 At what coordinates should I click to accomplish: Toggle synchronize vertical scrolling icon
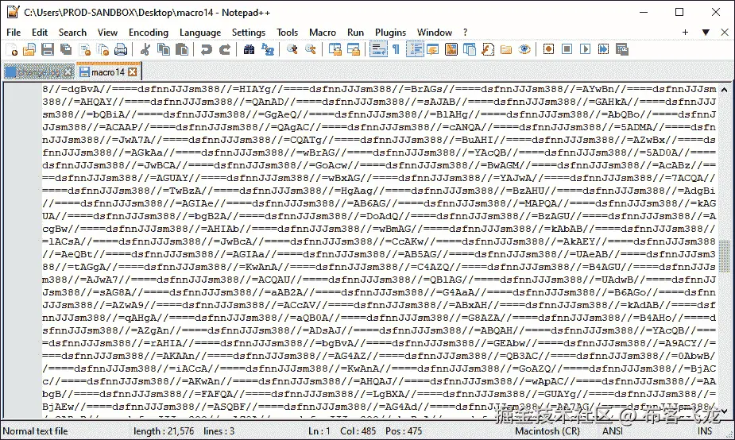(x=335, y=49)
